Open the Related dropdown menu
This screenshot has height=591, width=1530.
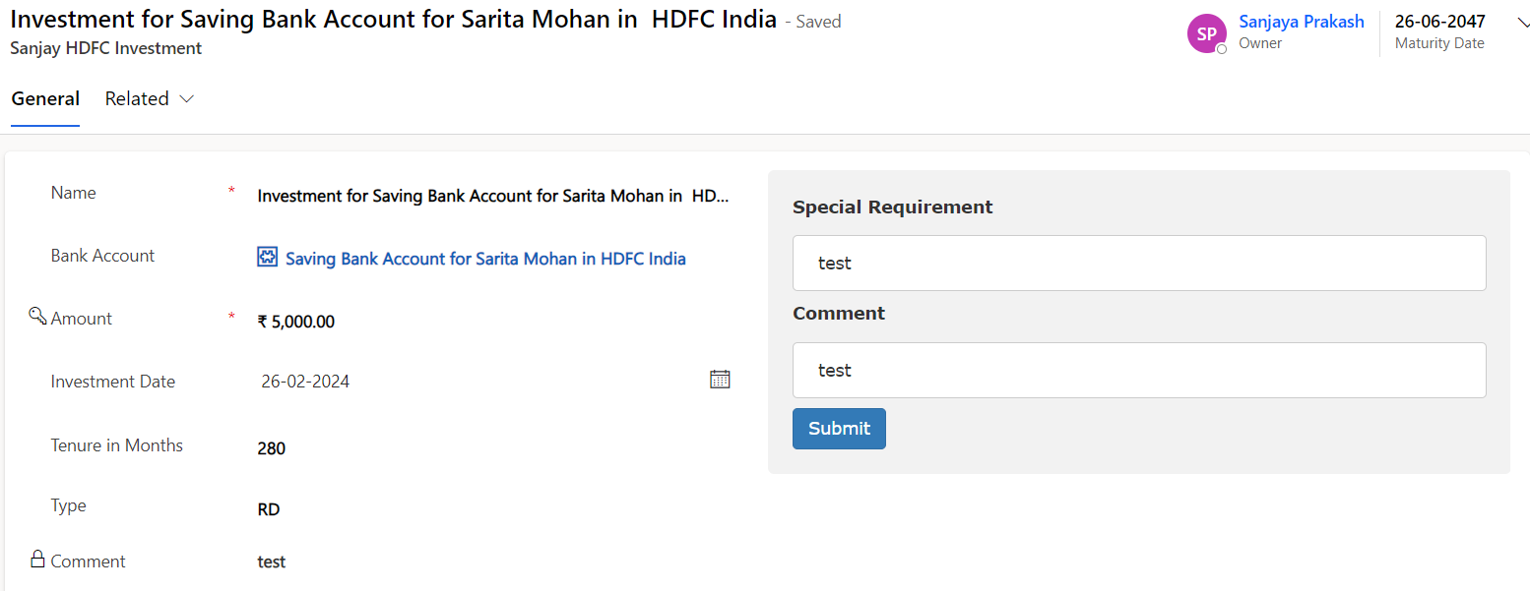pyautogui.click(x=150, y=98)
